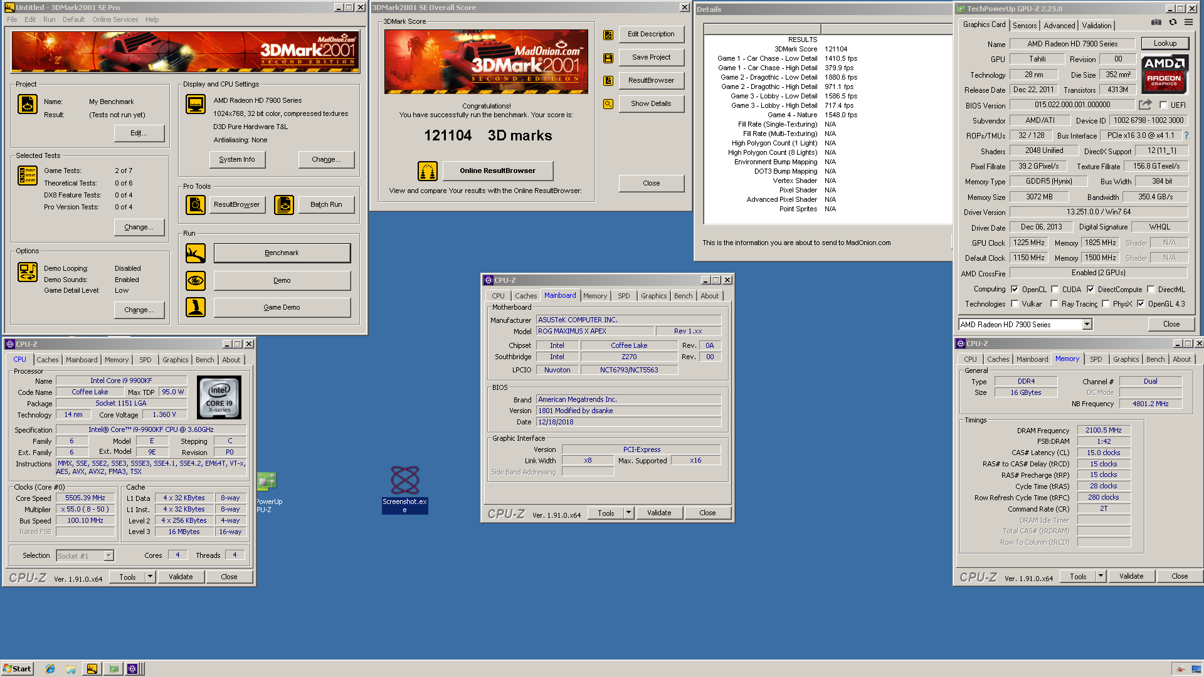Switch to the Sensors tab in GPU-Z
Screen dimensions: 1204x677
click(1025, 26)
